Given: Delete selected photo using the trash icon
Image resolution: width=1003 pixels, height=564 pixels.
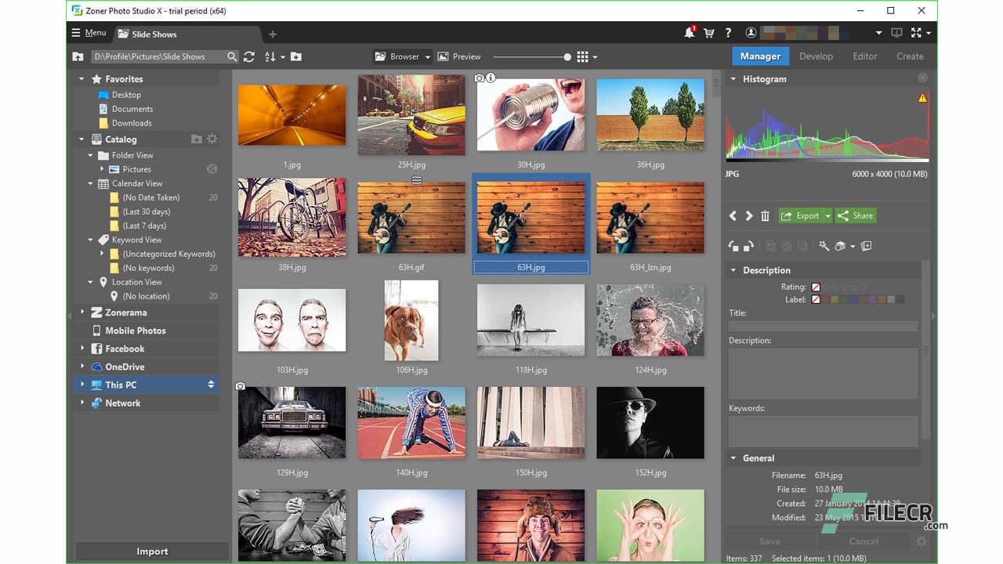Looking at the screenshot, I should (766, 215).
